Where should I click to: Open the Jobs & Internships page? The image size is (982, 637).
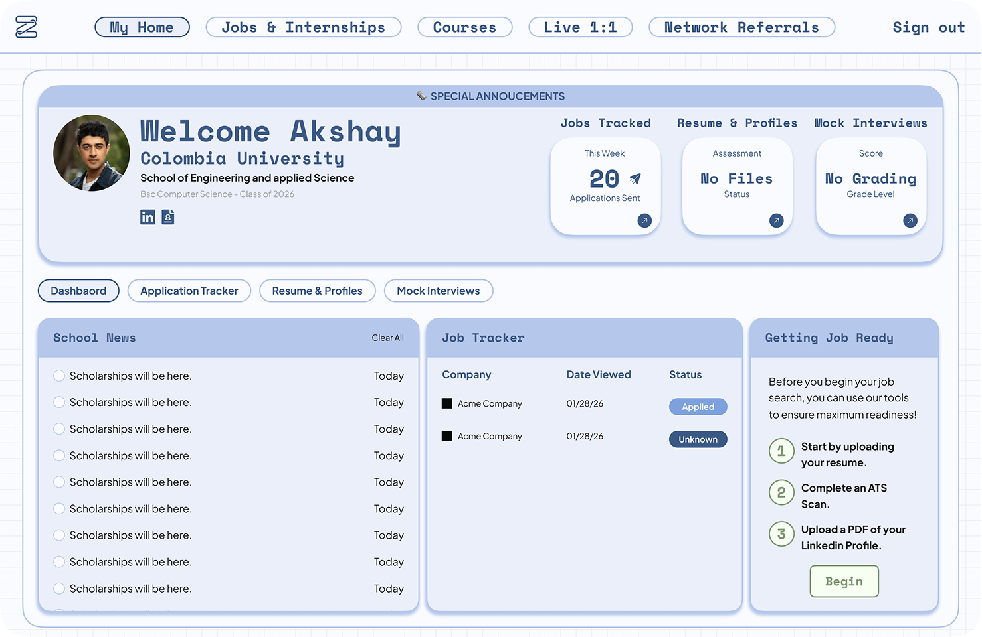click(x=304, y=27)
